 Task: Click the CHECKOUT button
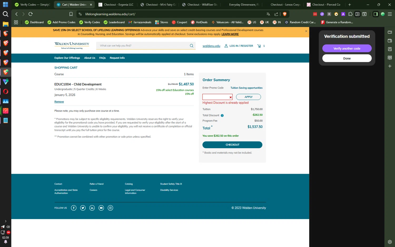pyautogui.click(x=232, y=145)
